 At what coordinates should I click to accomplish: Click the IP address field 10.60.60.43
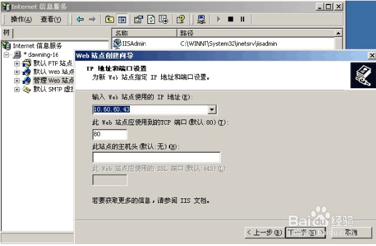coord(151,110)
